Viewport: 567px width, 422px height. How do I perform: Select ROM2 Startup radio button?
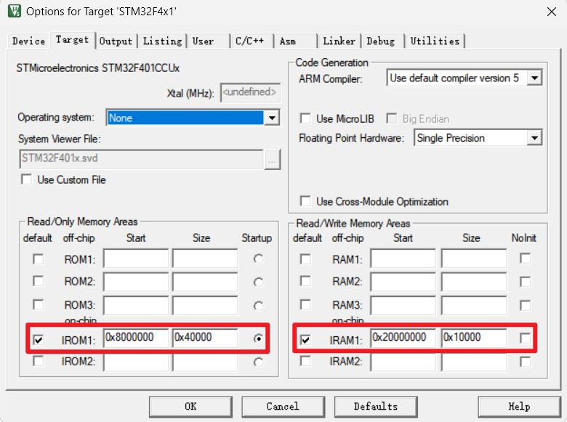[x=258, y=282]
